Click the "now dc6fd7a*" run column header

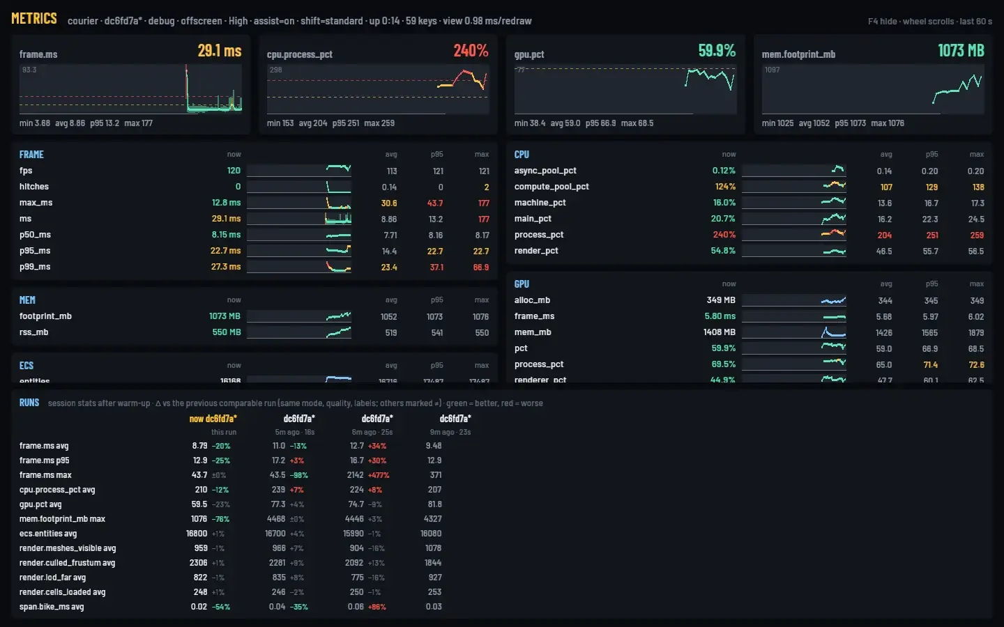pyautogui.click(x=213, y=419)
